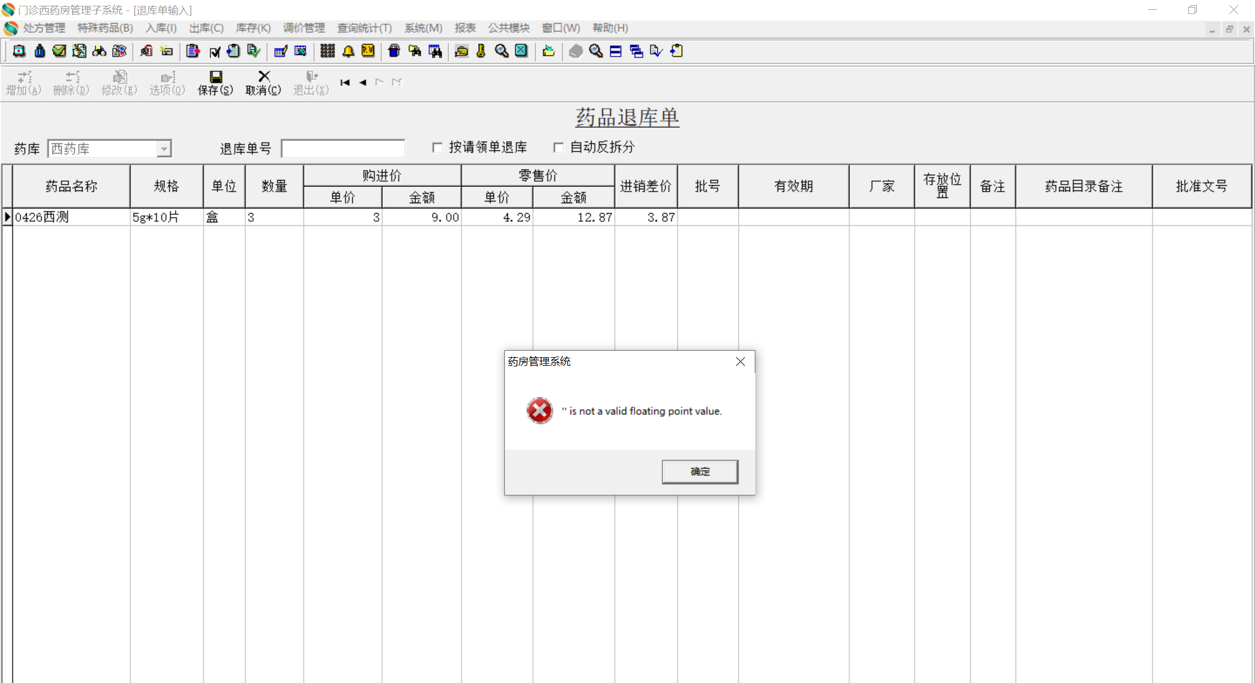Click the yellow key toolbar icon

[x=481, y=52]
